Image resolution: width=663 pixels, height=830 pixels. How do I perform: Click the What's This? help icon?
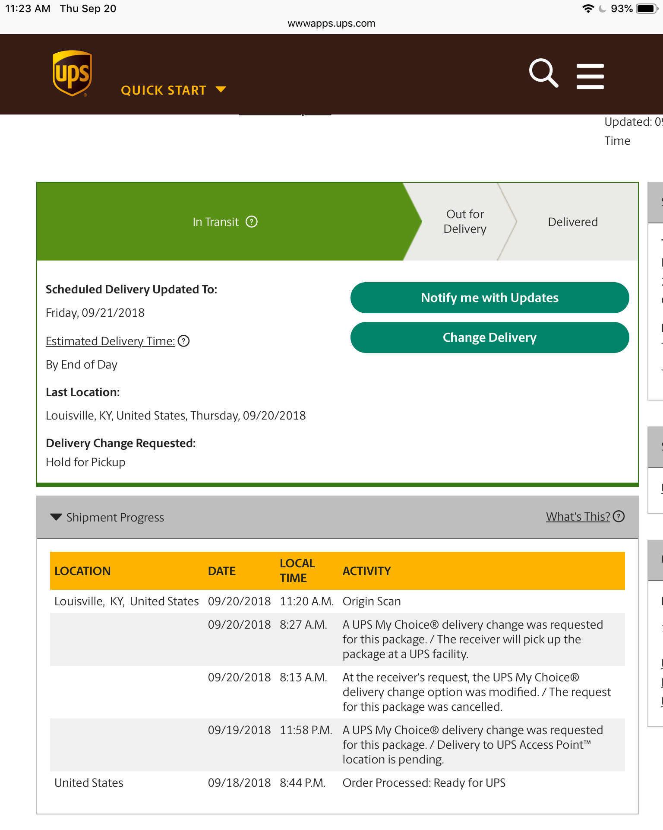(x=619, y=516)
